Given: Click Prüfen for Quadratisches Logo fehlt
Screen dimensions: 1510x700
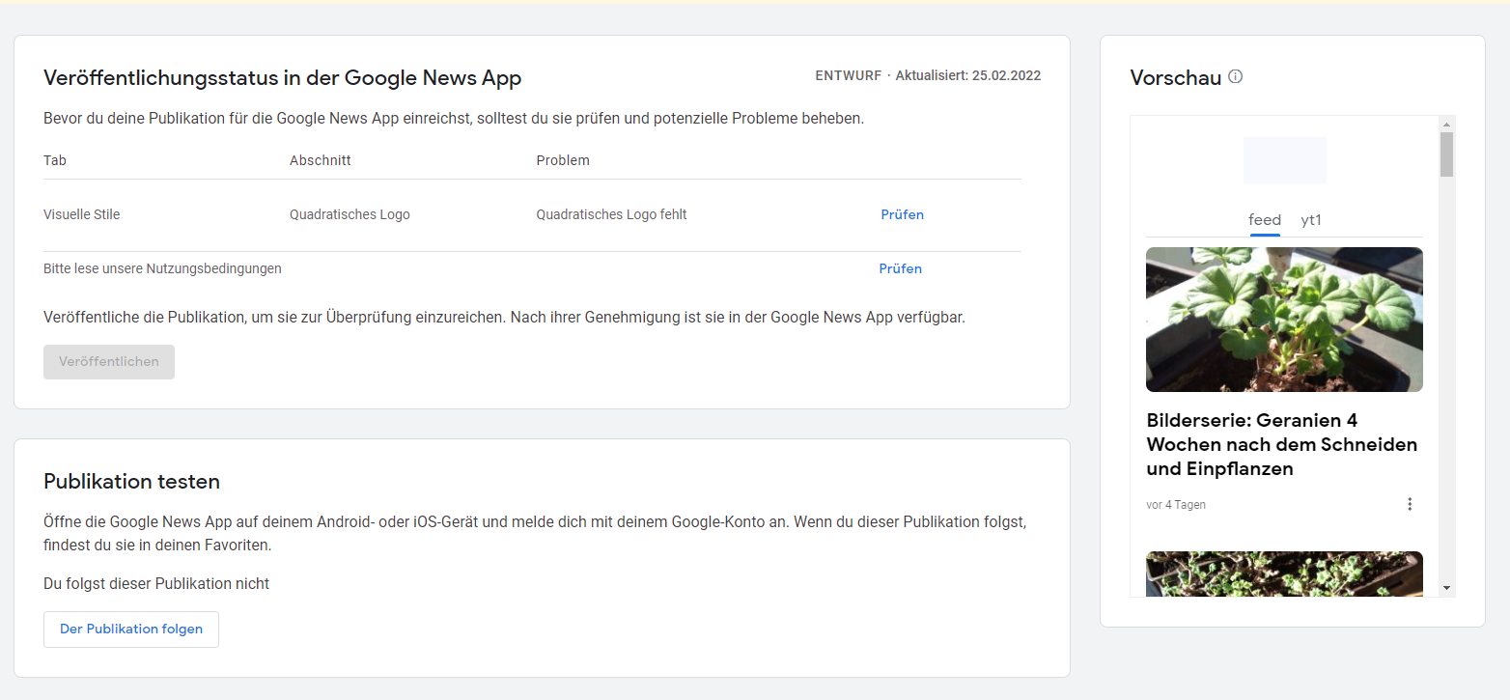Looking at the screenshot, I should [902, 215].
